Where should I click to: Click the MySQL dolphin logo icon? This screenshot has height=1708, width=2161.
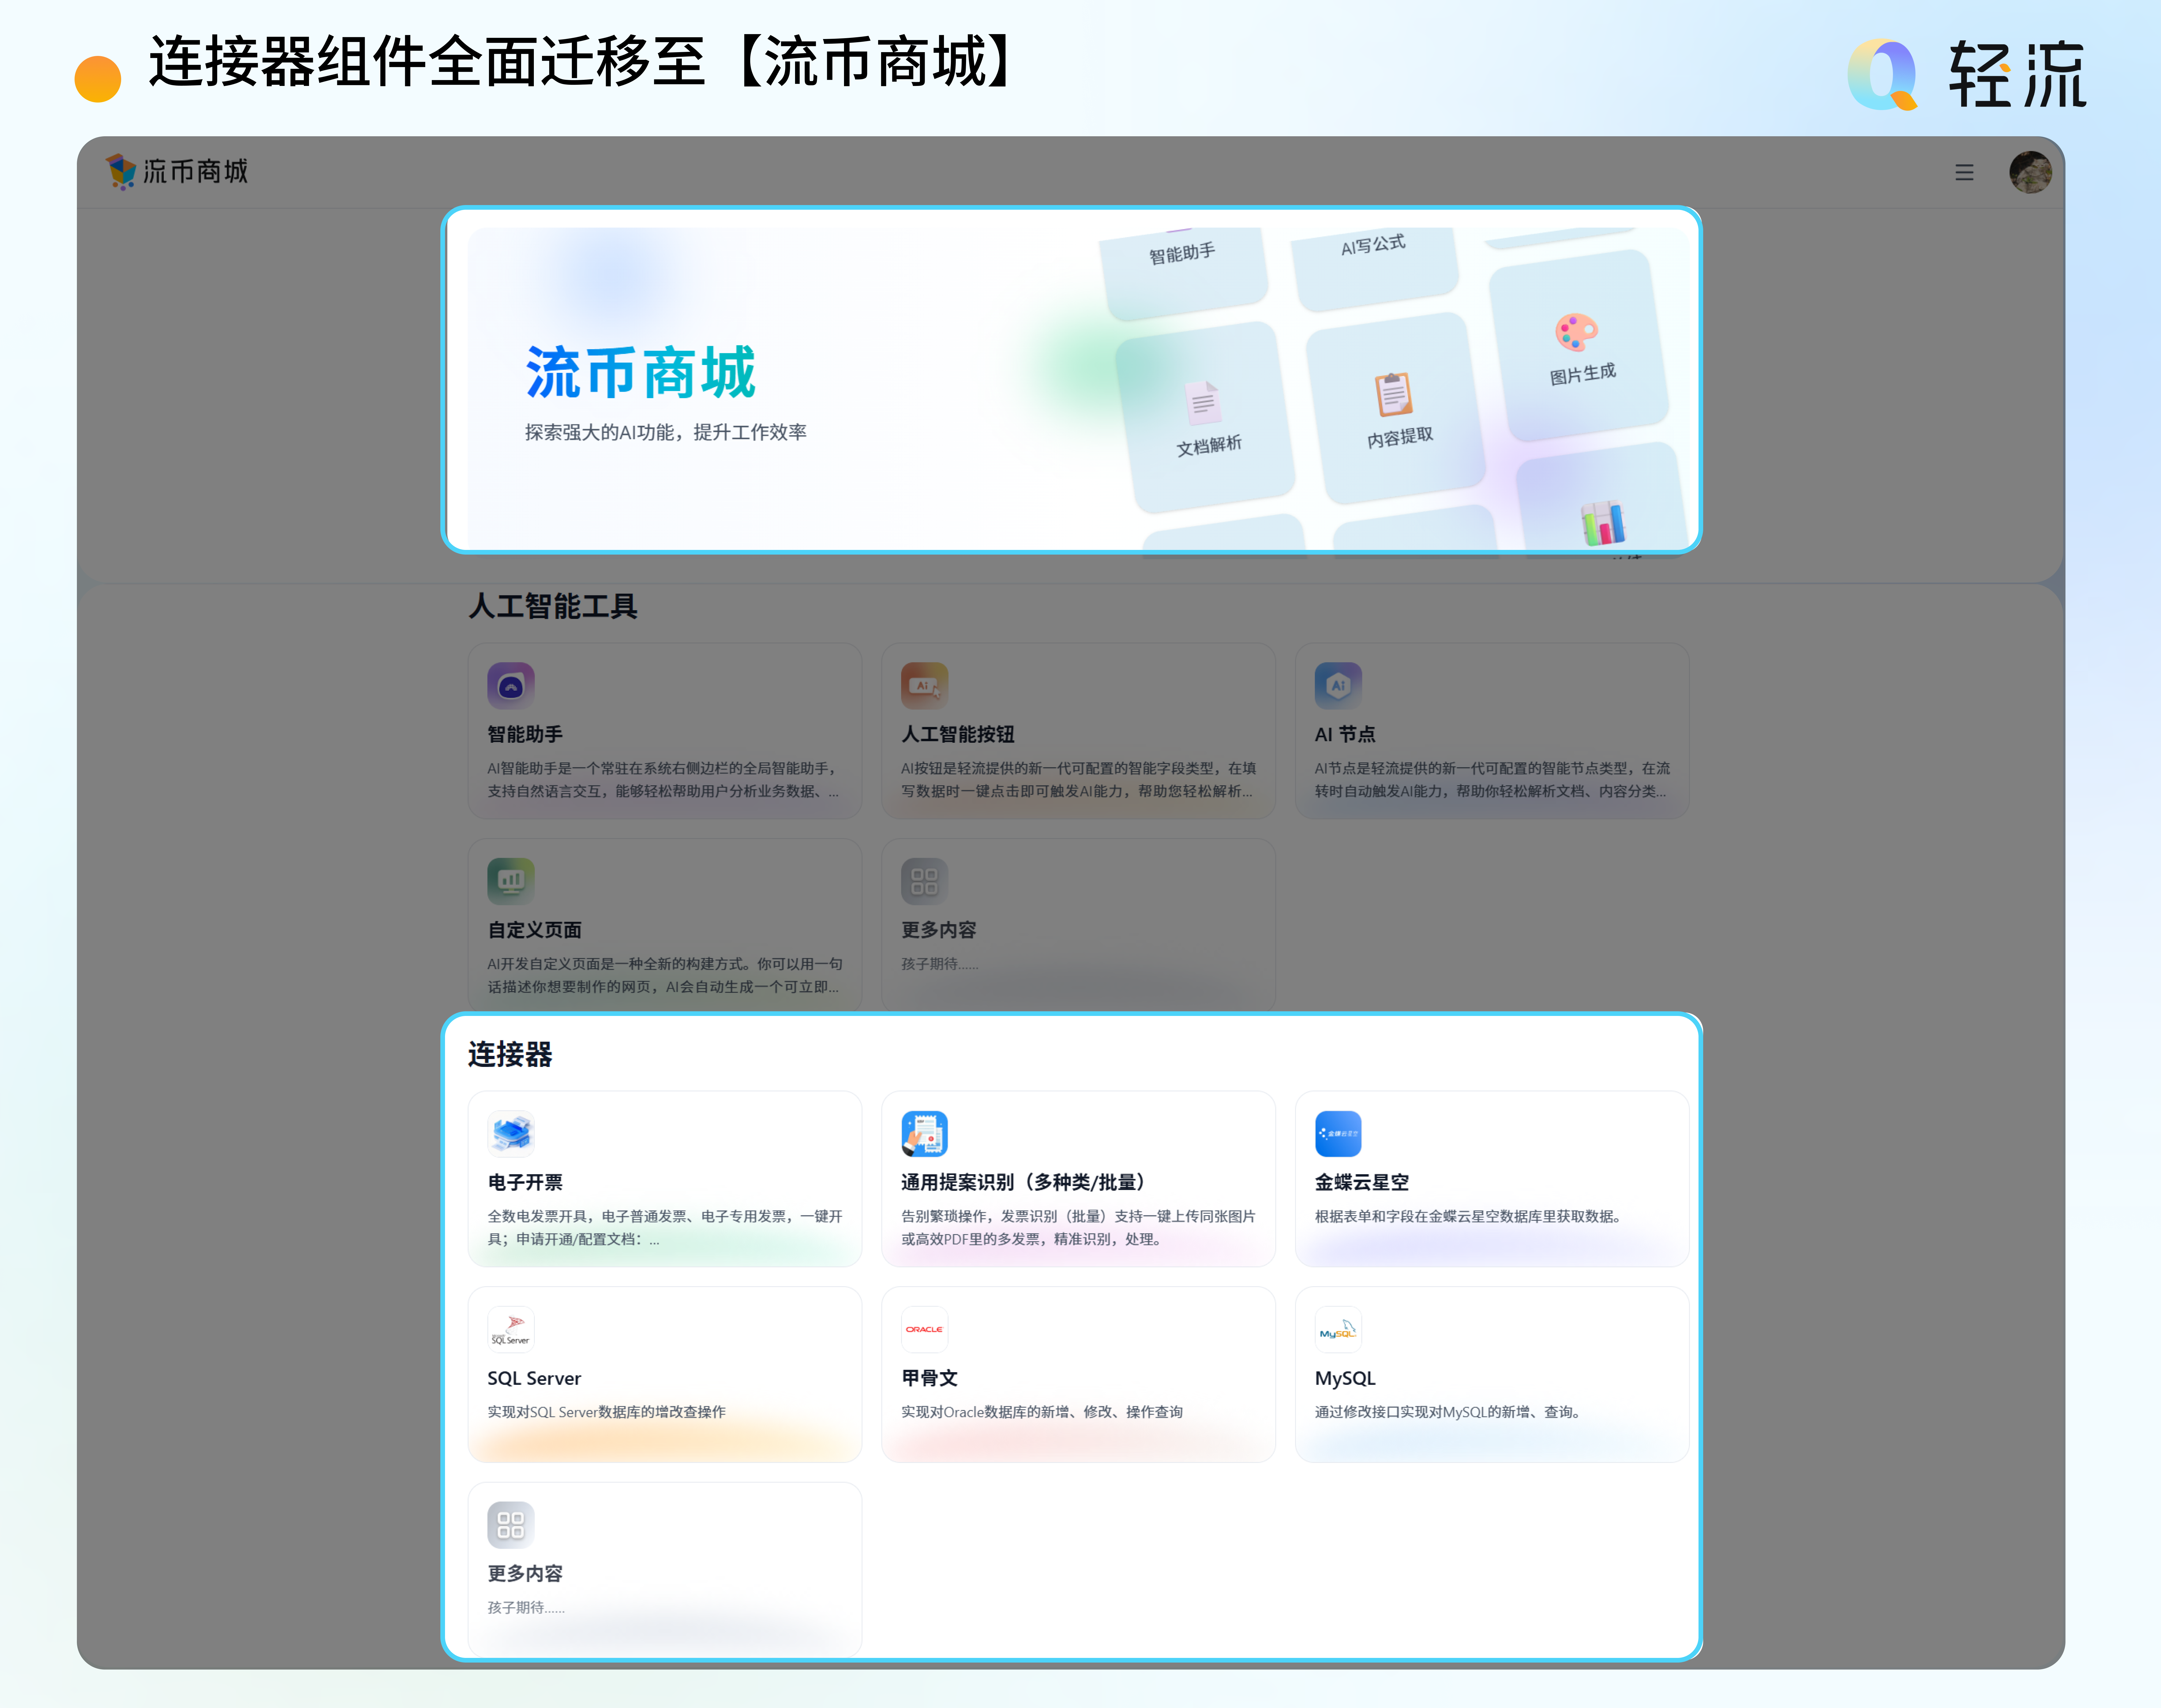point(1338,1329)
